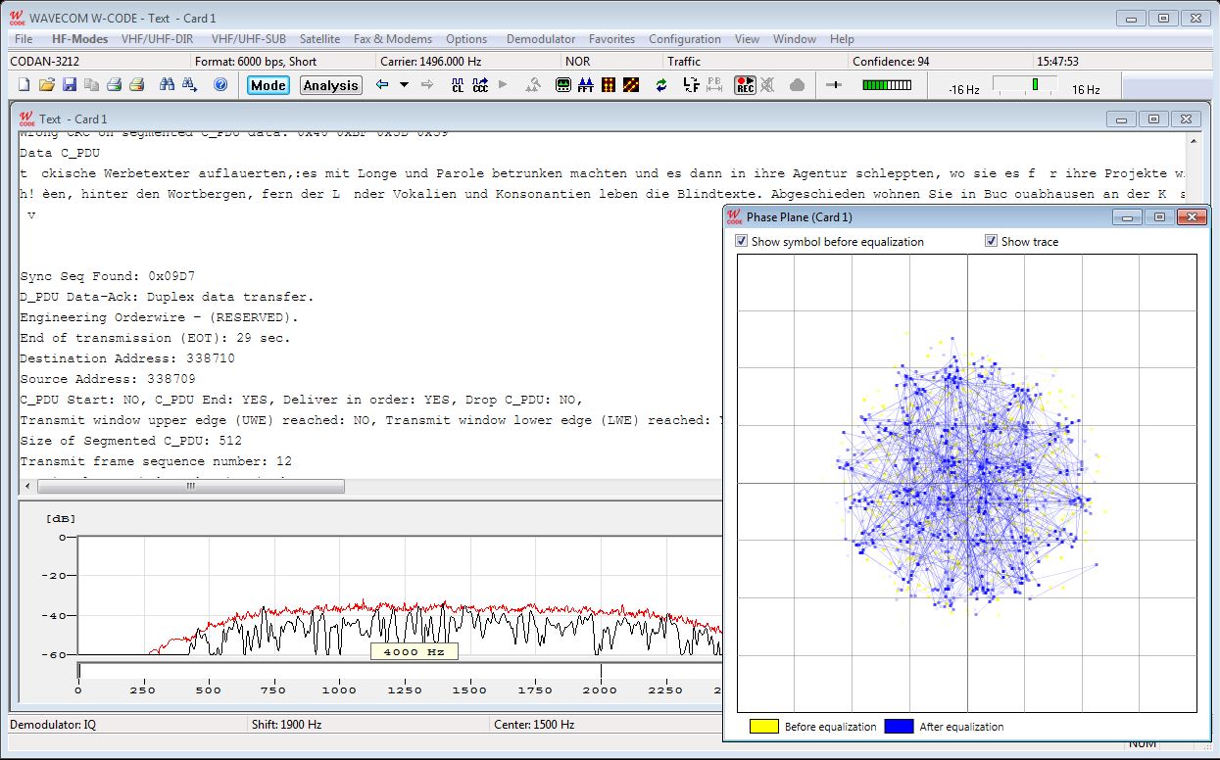The image size is (1220, 760).
Task: Open the File menu
Action: click(x=24, y=39)
